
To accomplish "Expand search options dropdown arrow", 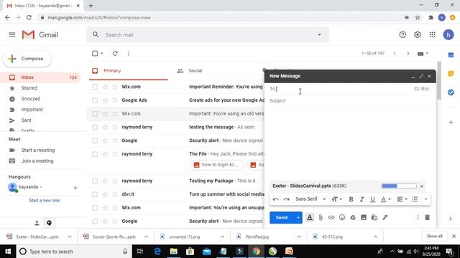I will (x=319, y=35).
